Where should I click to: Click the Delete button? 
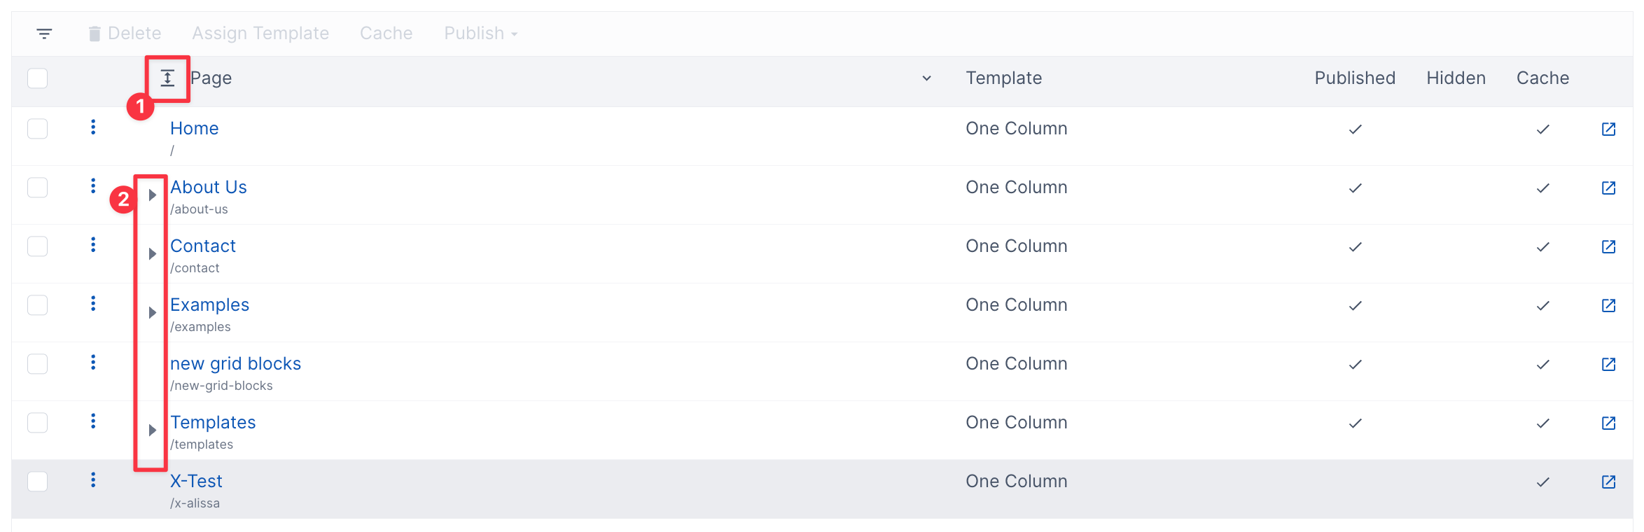[x=125, y=34]
